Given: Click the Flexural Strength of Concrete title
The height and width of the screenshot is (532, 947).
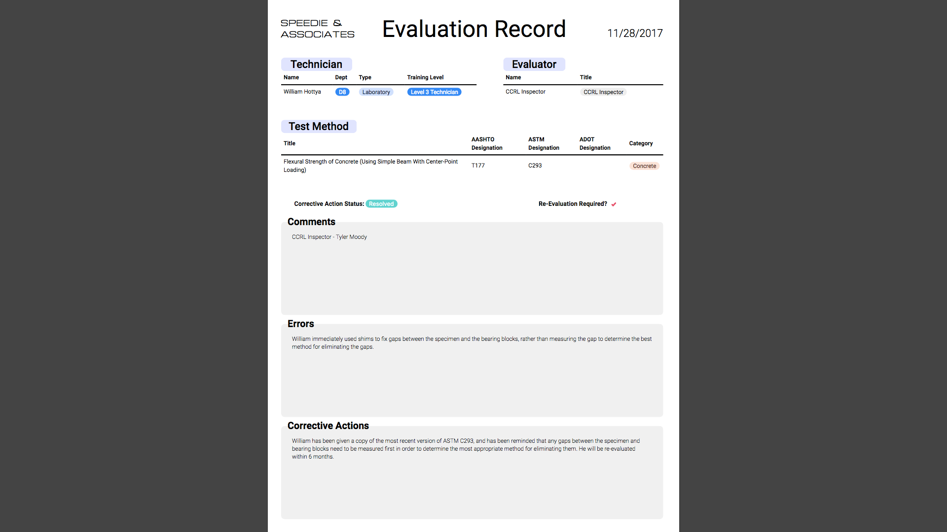Looking at the screenshot, I should tap(370, 166).
